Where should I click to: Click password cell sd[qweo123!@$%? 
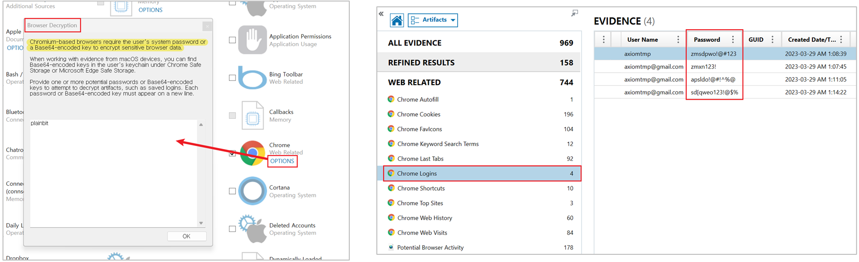click(714, 92)
